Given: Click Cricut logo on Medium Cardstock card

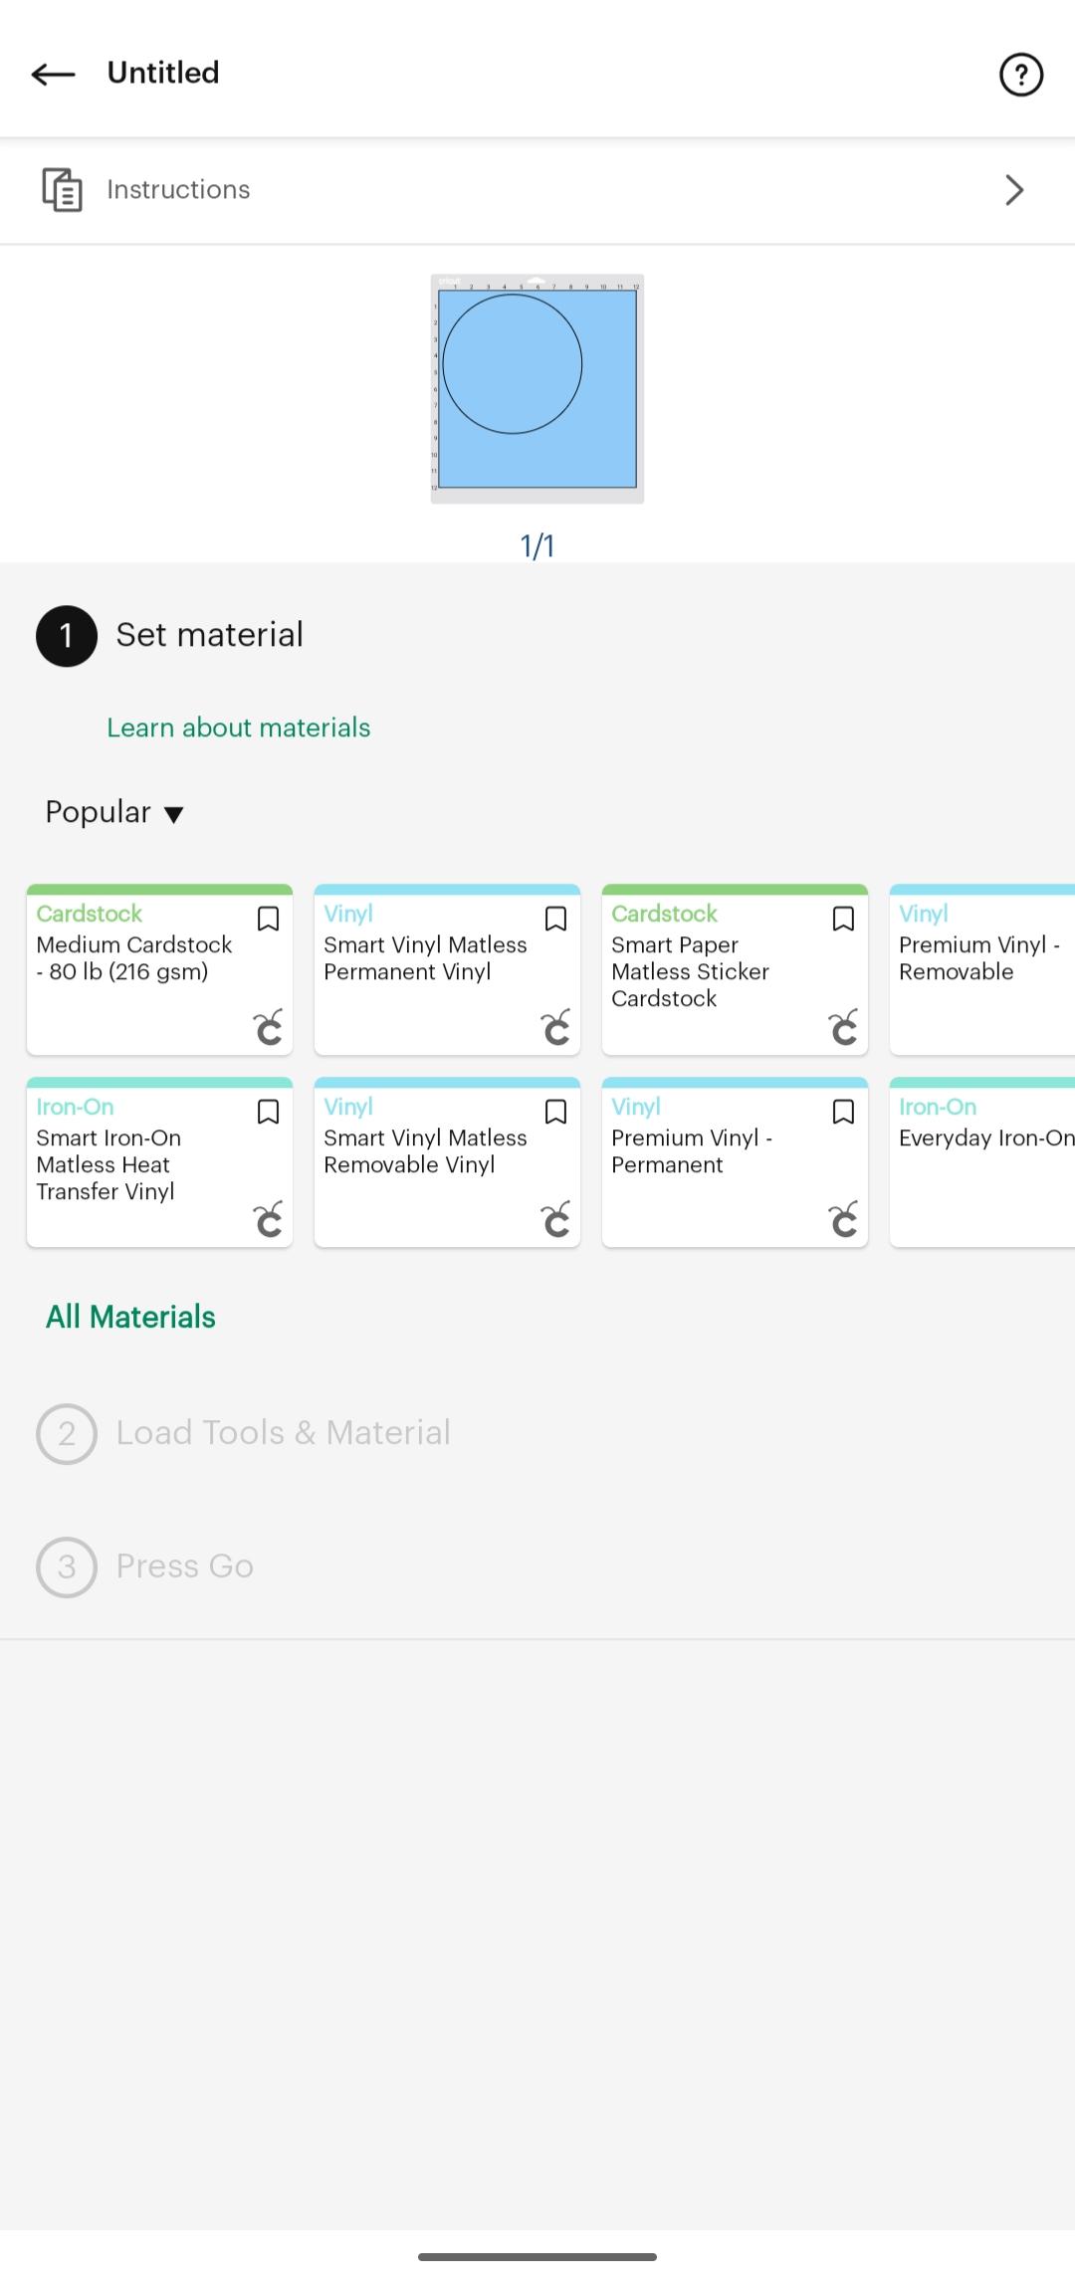Looking at the screenshot, I should (x=268, y=1027).
